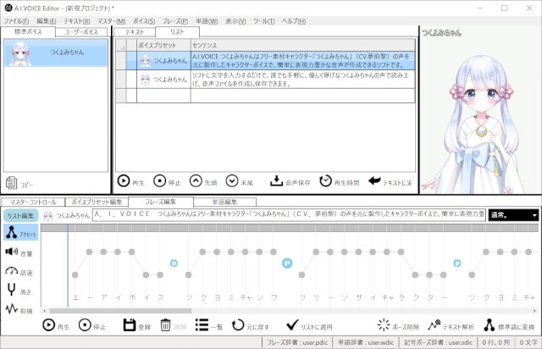The height and width of the screenshot is (349, 542).
Task: Click ポーズ削除 (delete pause) icon
Action: click(384, 324)
